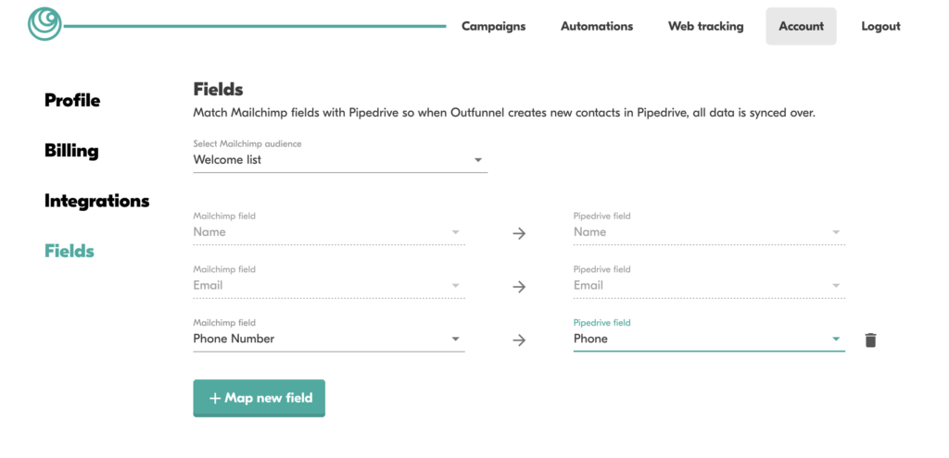Open the Automations menu item
Screen dimensions: 949x458
[x=597, y=26]
